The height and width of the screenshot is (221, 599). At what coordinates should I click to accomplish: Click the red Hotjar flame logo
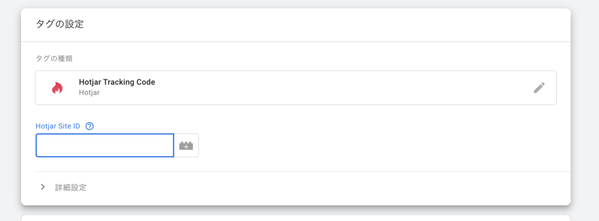point(57,88)
